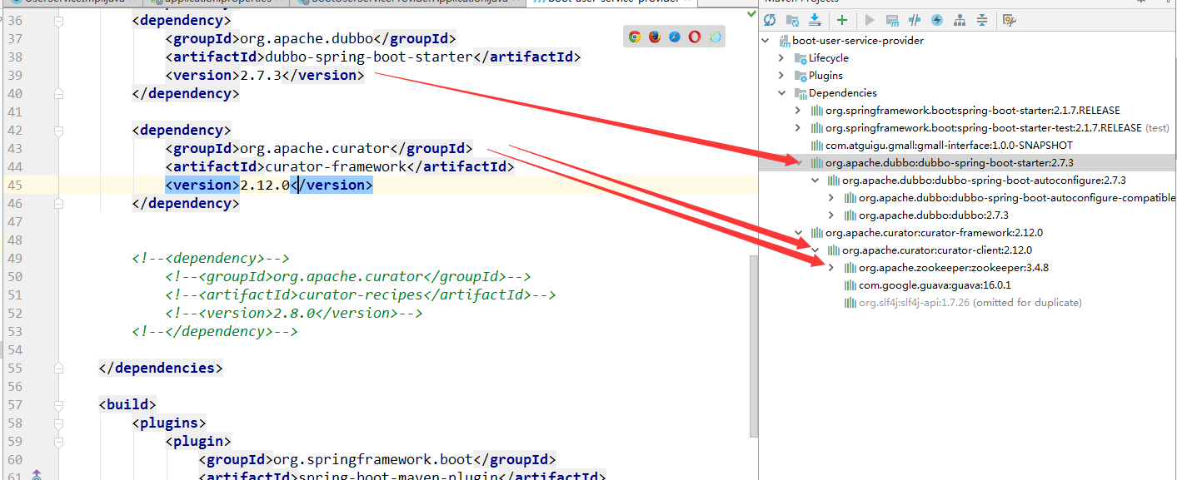This screenshot has height=480, width=1177.
Task: Click Generate Sources and Update Folders icon
Action: 792,20
